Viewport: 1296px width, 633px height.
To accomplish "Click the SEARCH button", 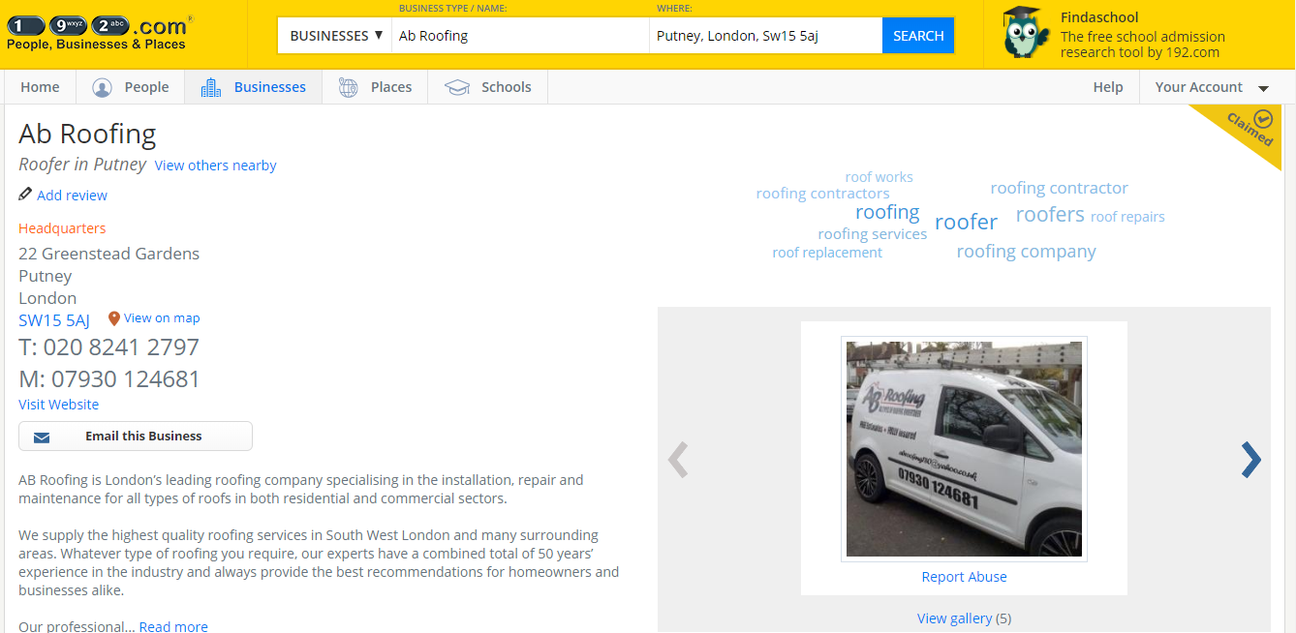I will pos(917,34).
